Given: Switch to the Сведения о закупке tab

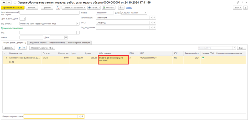Looking at the screenshot, I should coord(38,43).
